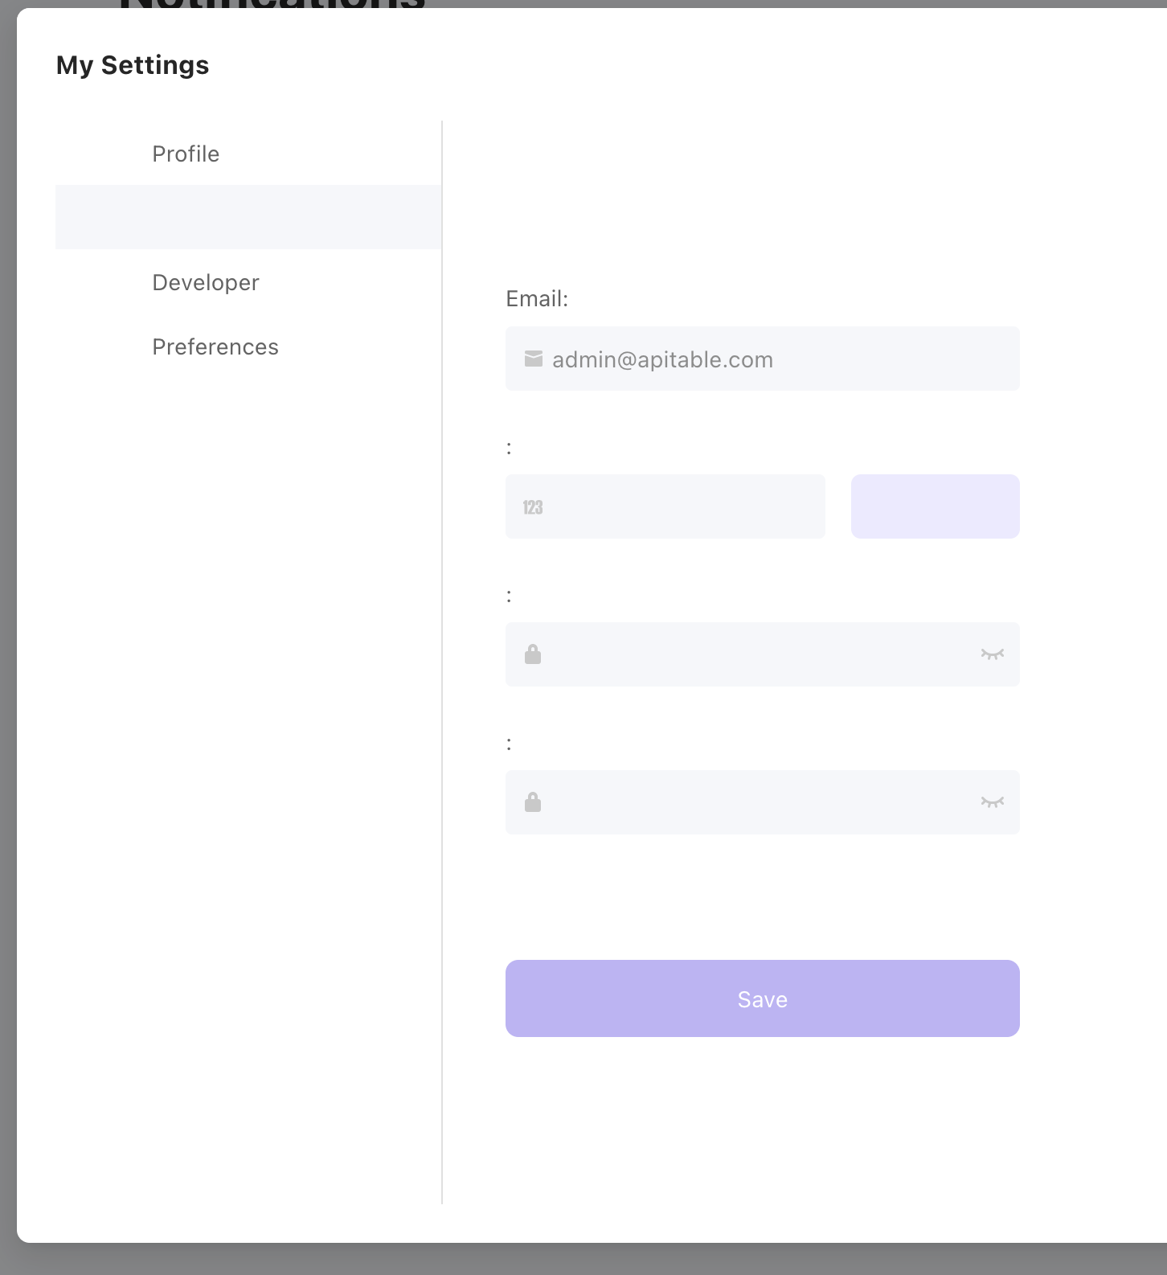Open the Preferences section
This screenshot has width=1167, height=1275.
215,346
